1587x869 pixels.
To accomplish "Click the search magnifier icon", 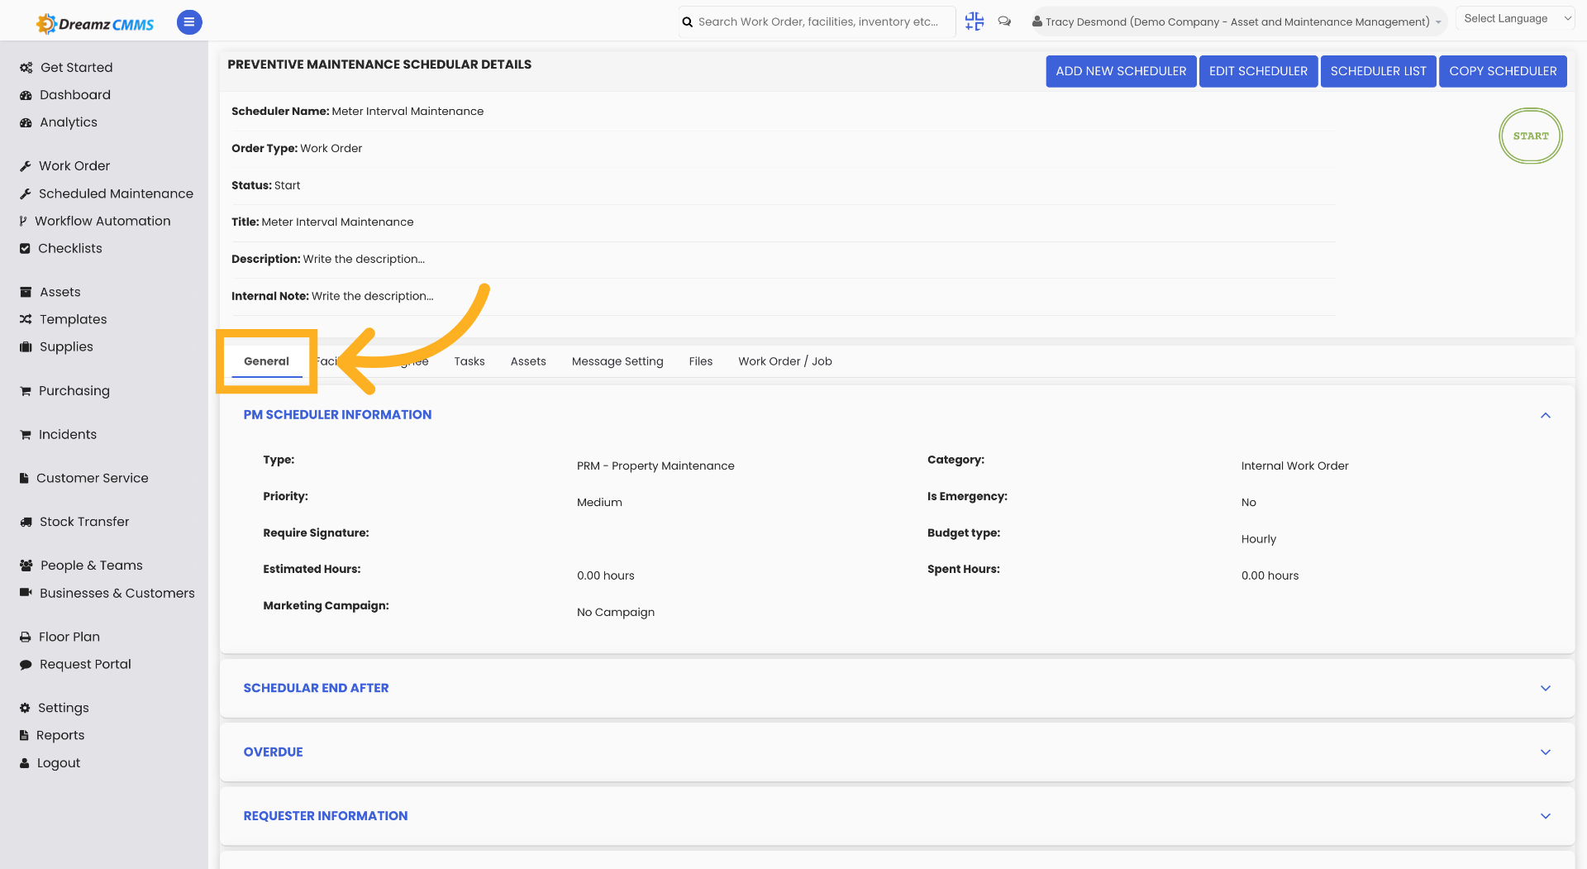I will (x=688, y=22).
